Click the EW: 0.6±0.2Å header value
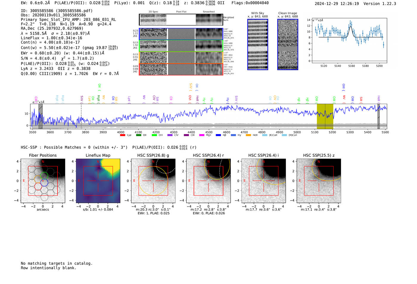Image resolution: width=417 pixels, height=284 pixels. click(35, 3)
